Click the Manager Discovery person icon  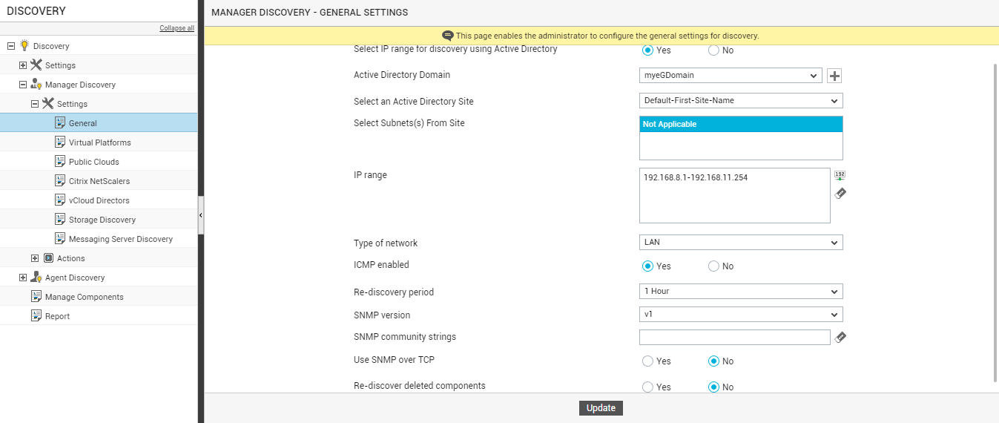[36, 84]
